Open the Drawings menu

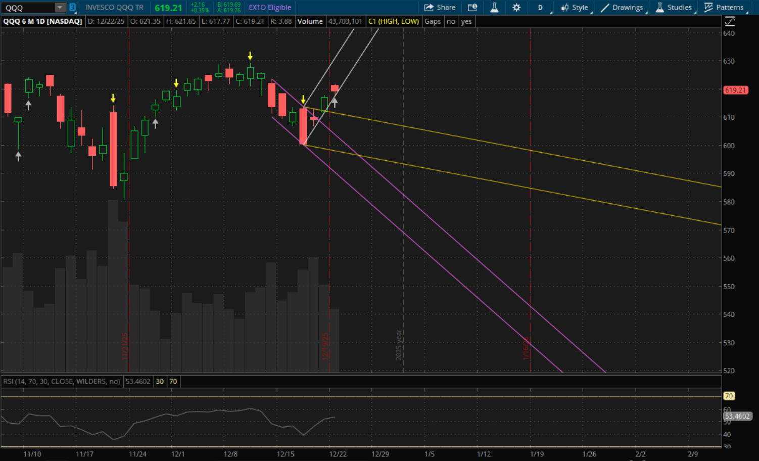coord(622,8)
